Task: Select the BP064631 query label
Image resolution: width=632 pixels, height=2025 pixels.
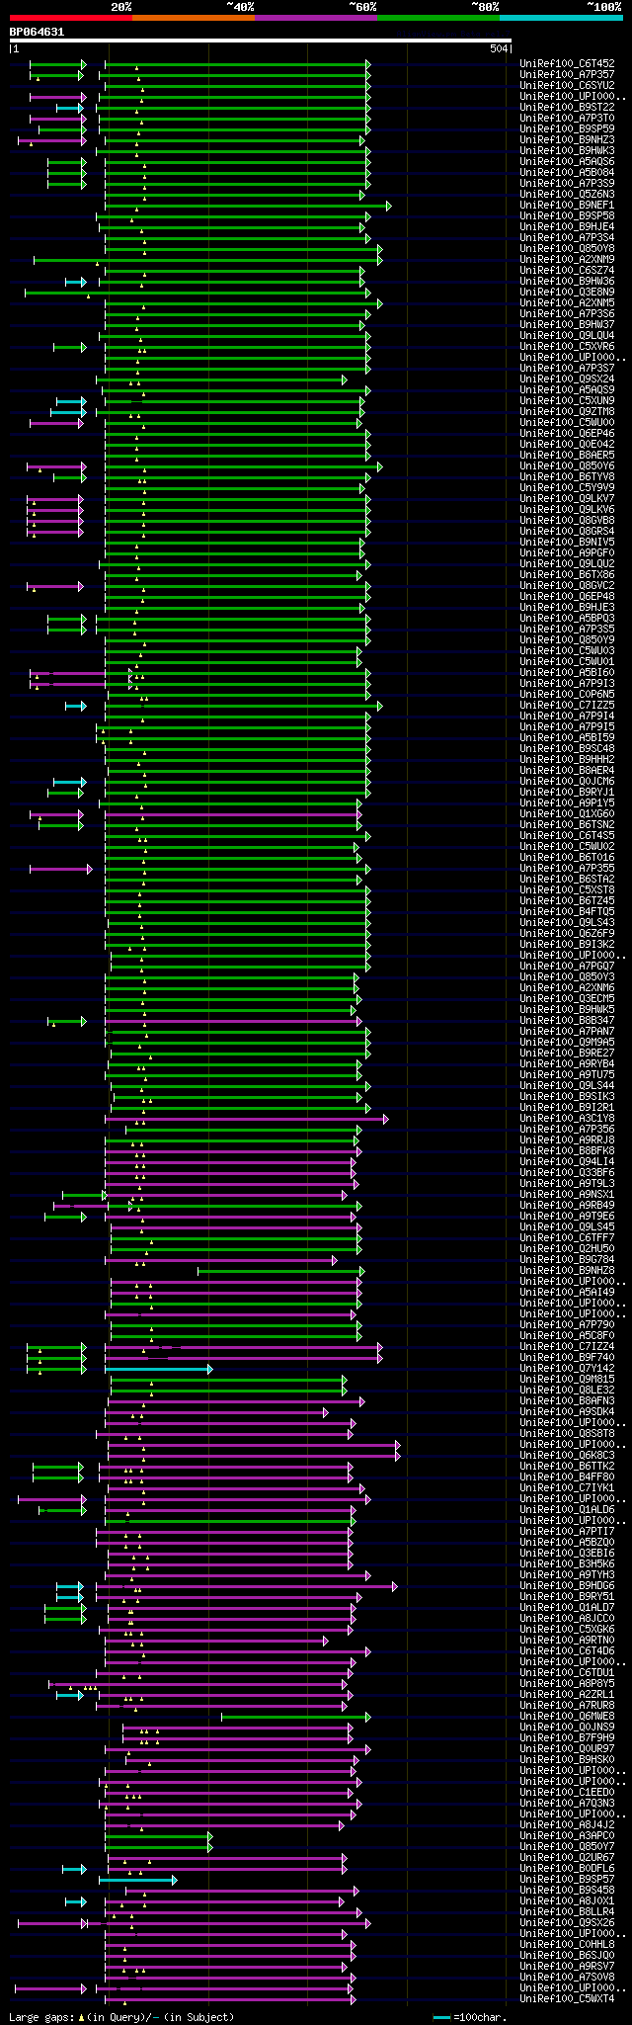Action: click(x=37, y=32)
